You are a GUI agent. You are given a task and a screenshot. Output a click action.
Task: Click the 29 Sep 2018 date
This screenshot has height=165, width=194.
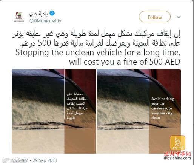[x=45, y=160]
